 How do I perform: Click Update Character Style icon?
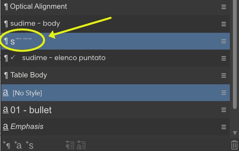click(81, 145)
